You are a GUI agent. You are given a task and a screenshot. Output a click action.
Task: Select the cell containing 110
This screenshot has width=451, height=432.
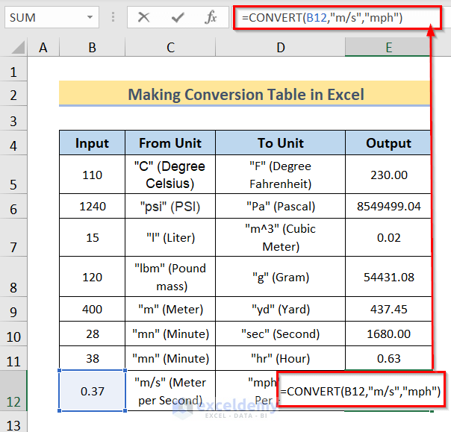tap(92, 175)
